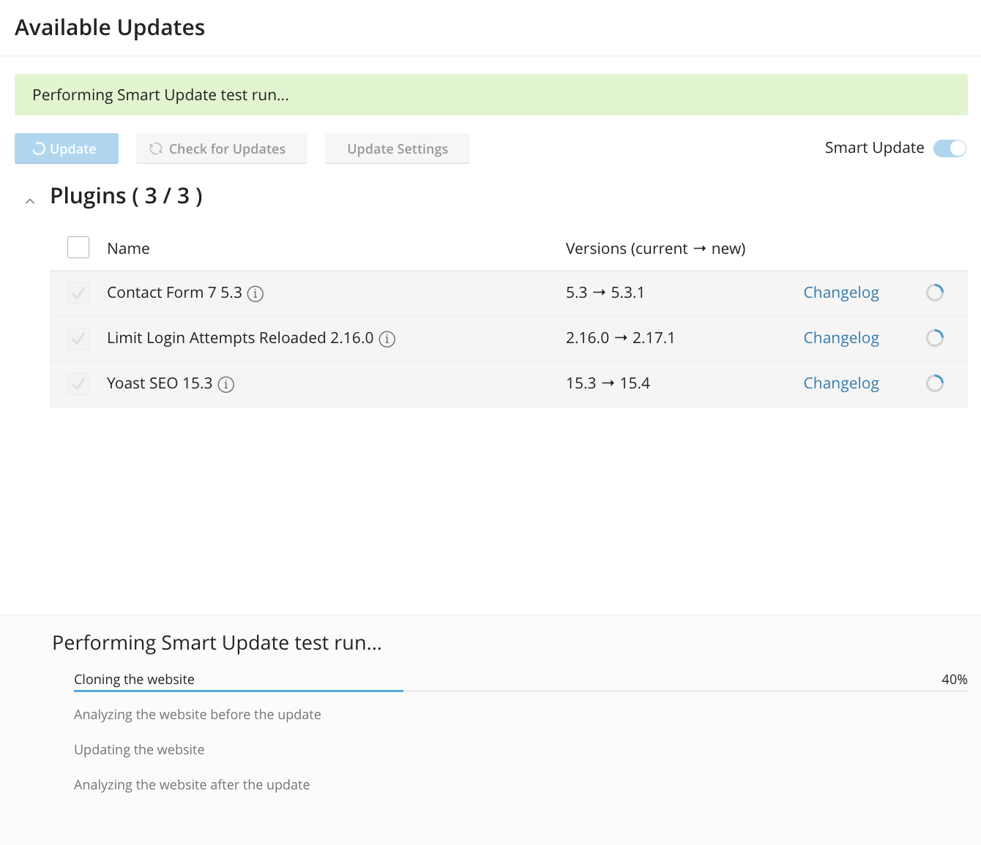Click the refresh icon inside Check for Updates
Image resolution: width=981 pixels, height=845 pixels.
(154, 149)
